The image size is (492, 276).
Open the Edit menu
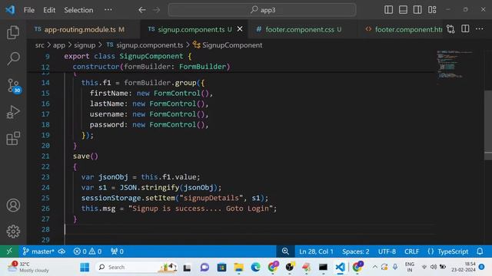(49, 10)
